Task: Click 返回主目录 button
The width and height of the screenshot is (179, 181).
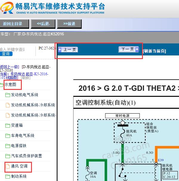Action: click(x=14, y=24)
